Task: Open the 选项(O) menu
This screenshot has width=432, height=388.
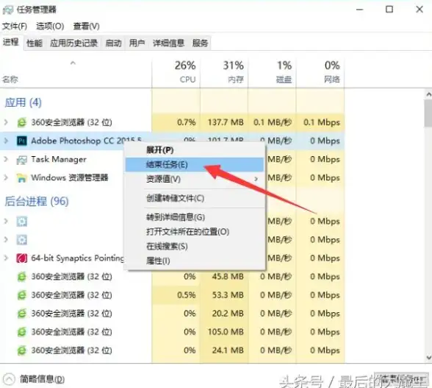Action: [x=50, y=27]
